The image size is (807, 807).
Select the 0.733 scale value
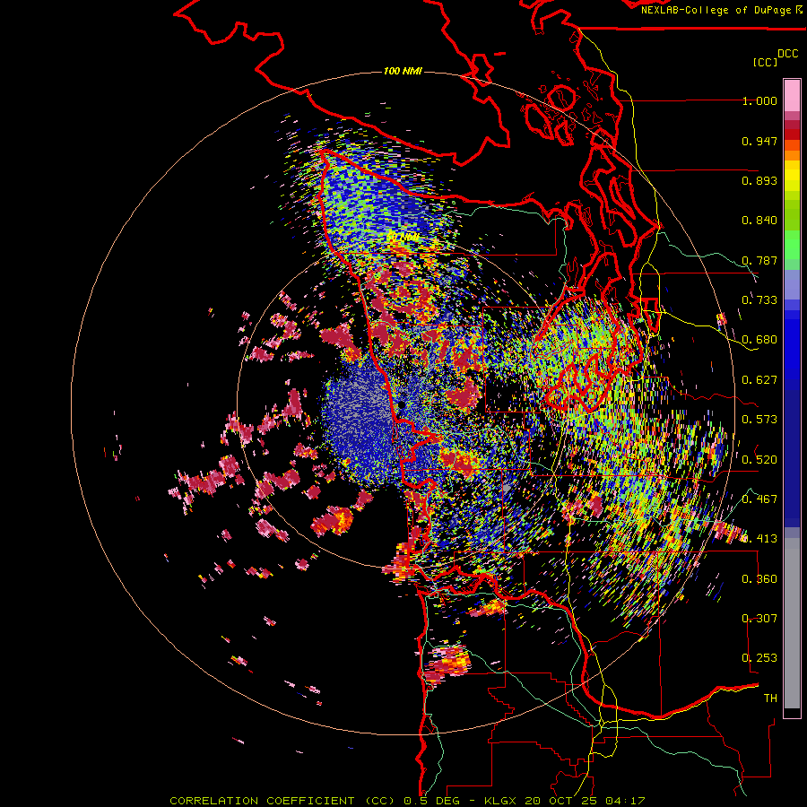(759, 300)
